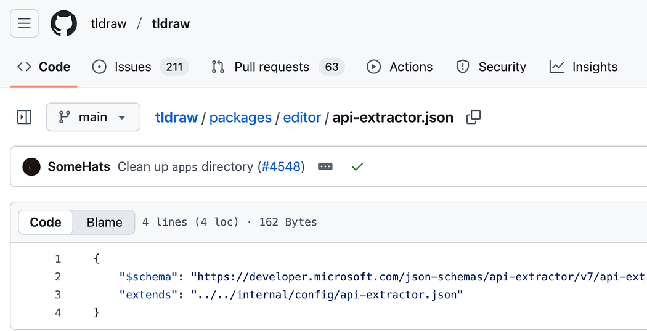Click the tldraw breadcrumb link
Viewport: 647px width, 331px height.
(177, 118)
